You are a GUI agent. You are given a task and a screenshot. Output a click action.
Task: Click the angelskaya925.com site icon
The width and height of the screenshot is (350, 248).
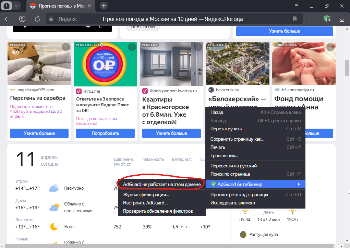coord(13,90)
